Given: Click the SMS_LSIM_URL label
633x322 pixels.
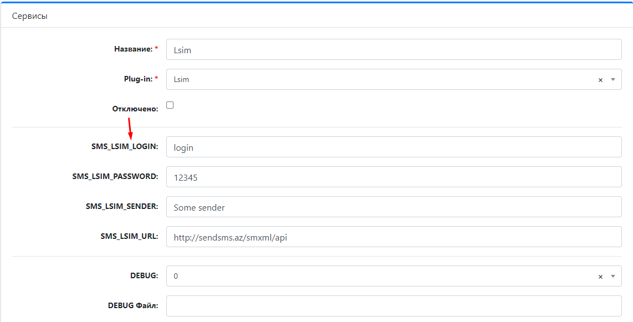Looking at the screenshot, I should coord(129,236).
